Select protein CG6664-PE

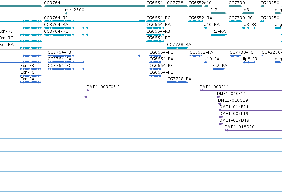(155, 76)
